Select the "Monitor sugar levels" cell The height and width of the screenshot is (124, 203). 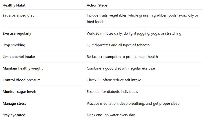click(x=19, y=92)
